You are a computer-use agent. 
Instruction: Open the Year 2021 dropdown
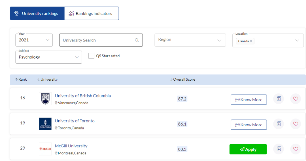(x=34, y=40)
